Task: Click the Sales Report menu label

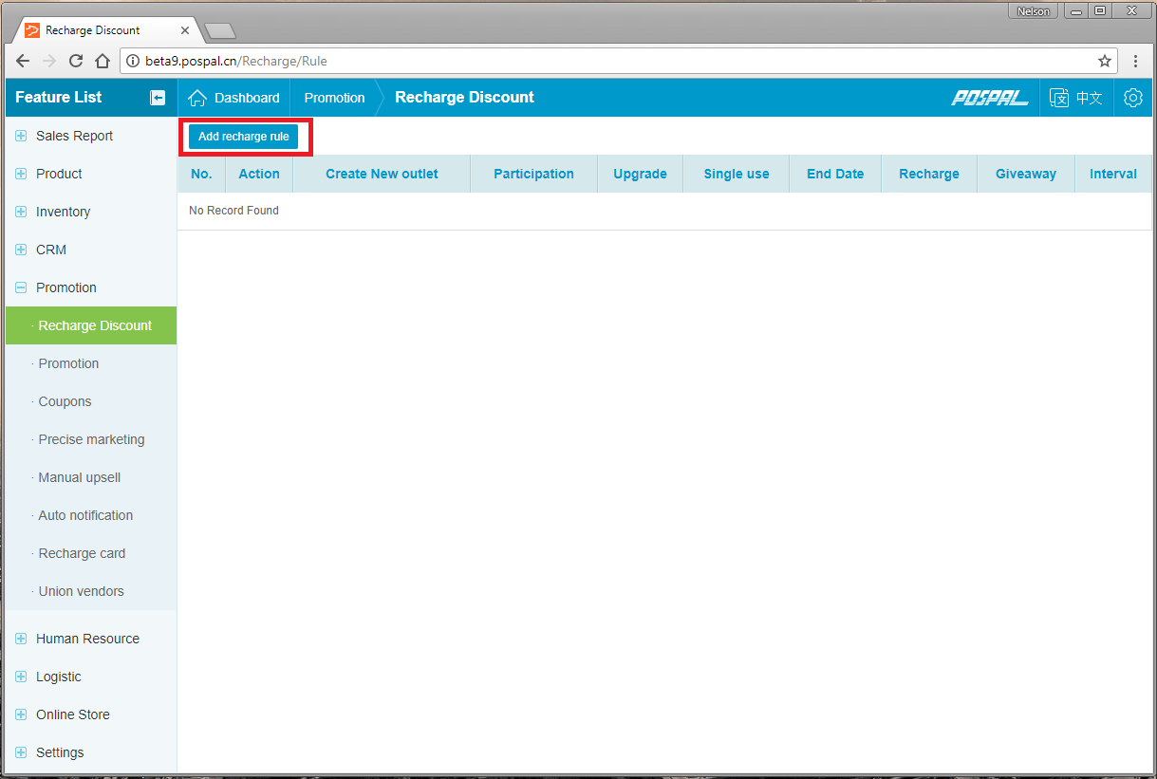Action: click(74, 136)
